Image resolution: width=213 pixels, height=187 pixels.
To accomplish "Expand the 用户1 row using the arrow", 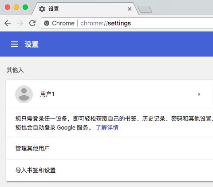I will point(199,94).
